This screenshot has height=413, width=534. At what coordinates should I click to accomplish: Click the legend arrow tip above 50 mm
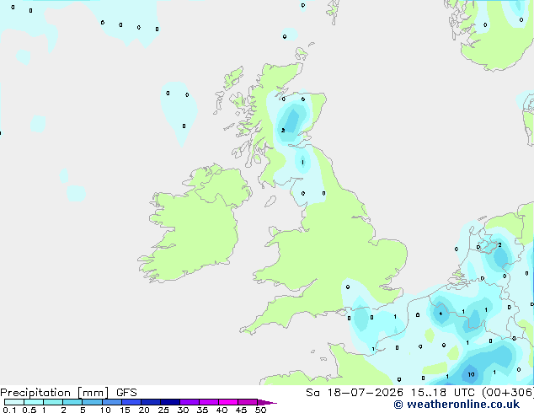267,402
